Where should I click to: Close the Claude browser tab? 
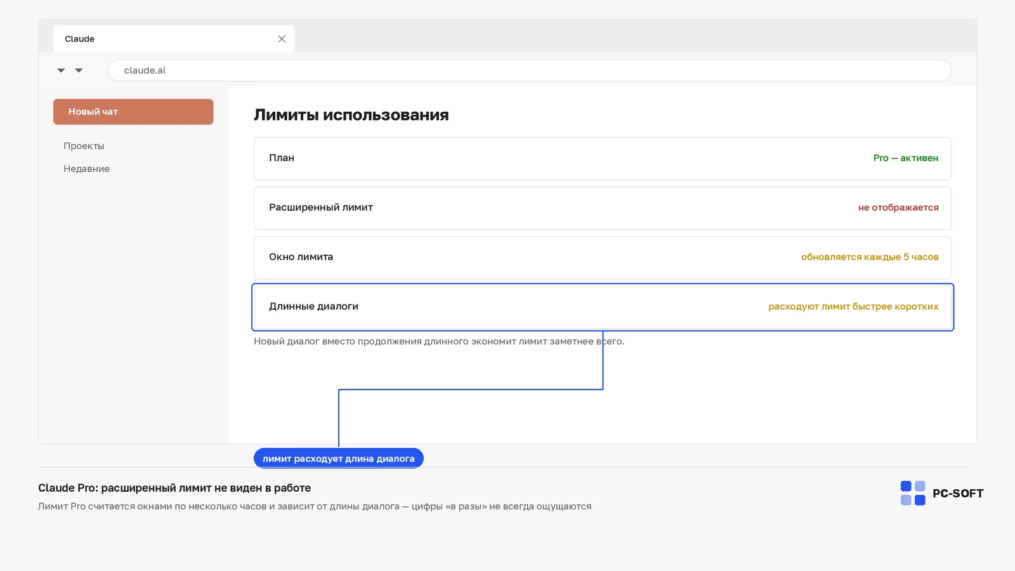tap(282, 39)
